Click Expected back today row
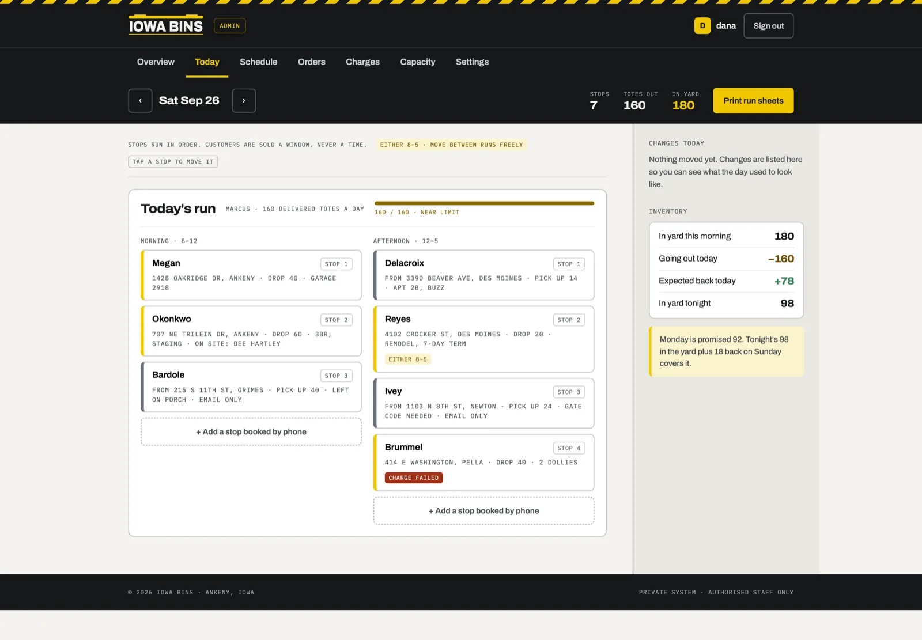The image size is (922, 640). click(x=726, y=281)
